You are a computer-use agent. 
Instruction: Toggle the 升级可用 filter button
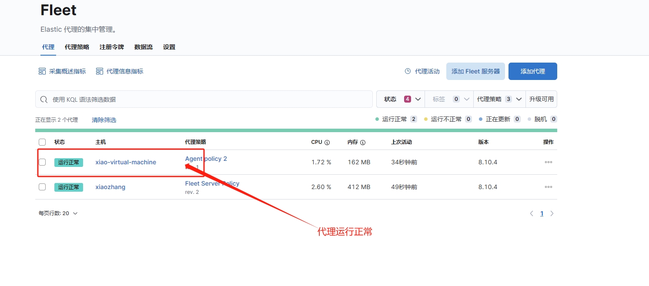542,99
